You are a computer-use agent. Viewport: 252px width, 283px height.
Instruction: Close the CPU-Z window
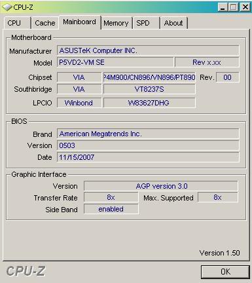point(245,8)
